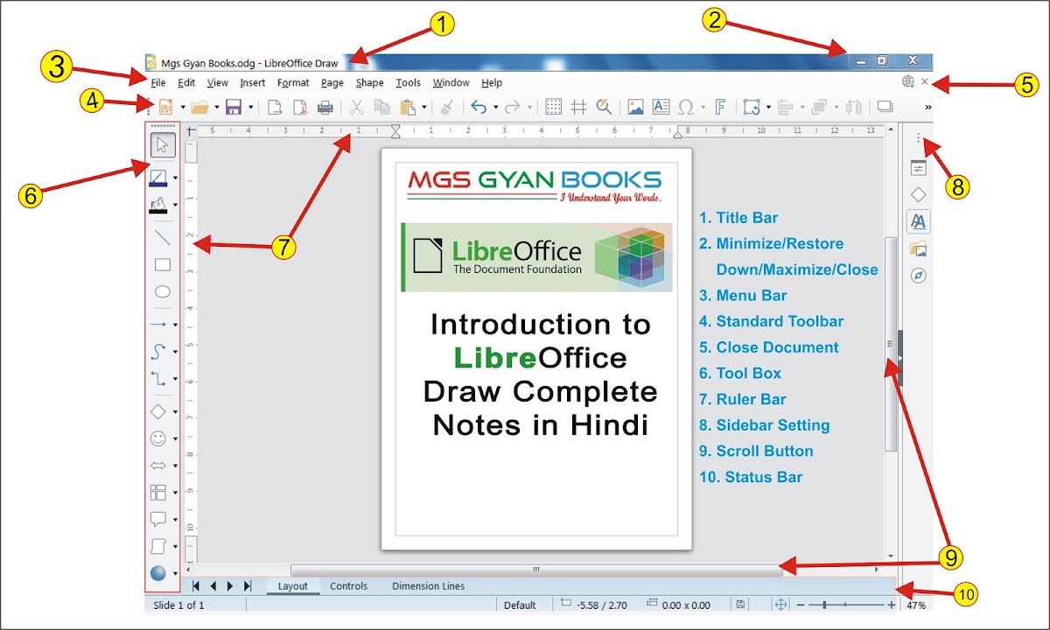Select the Curves and Polygons tool
This screenshot has width=1050, height=630.
(x=159, y=351)
